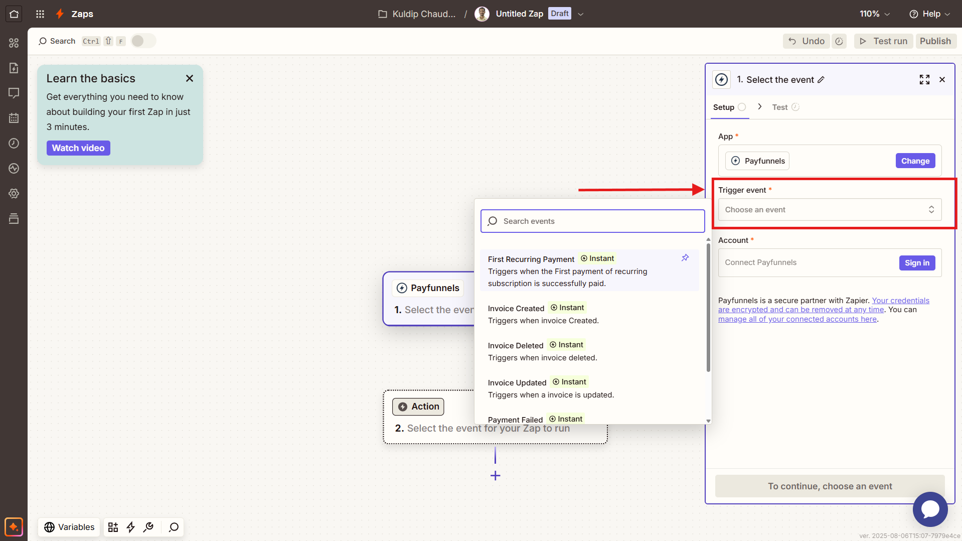Close the Select the event panel
The image size is (962, 541).
pyautogui.click(x=942, y=80)
